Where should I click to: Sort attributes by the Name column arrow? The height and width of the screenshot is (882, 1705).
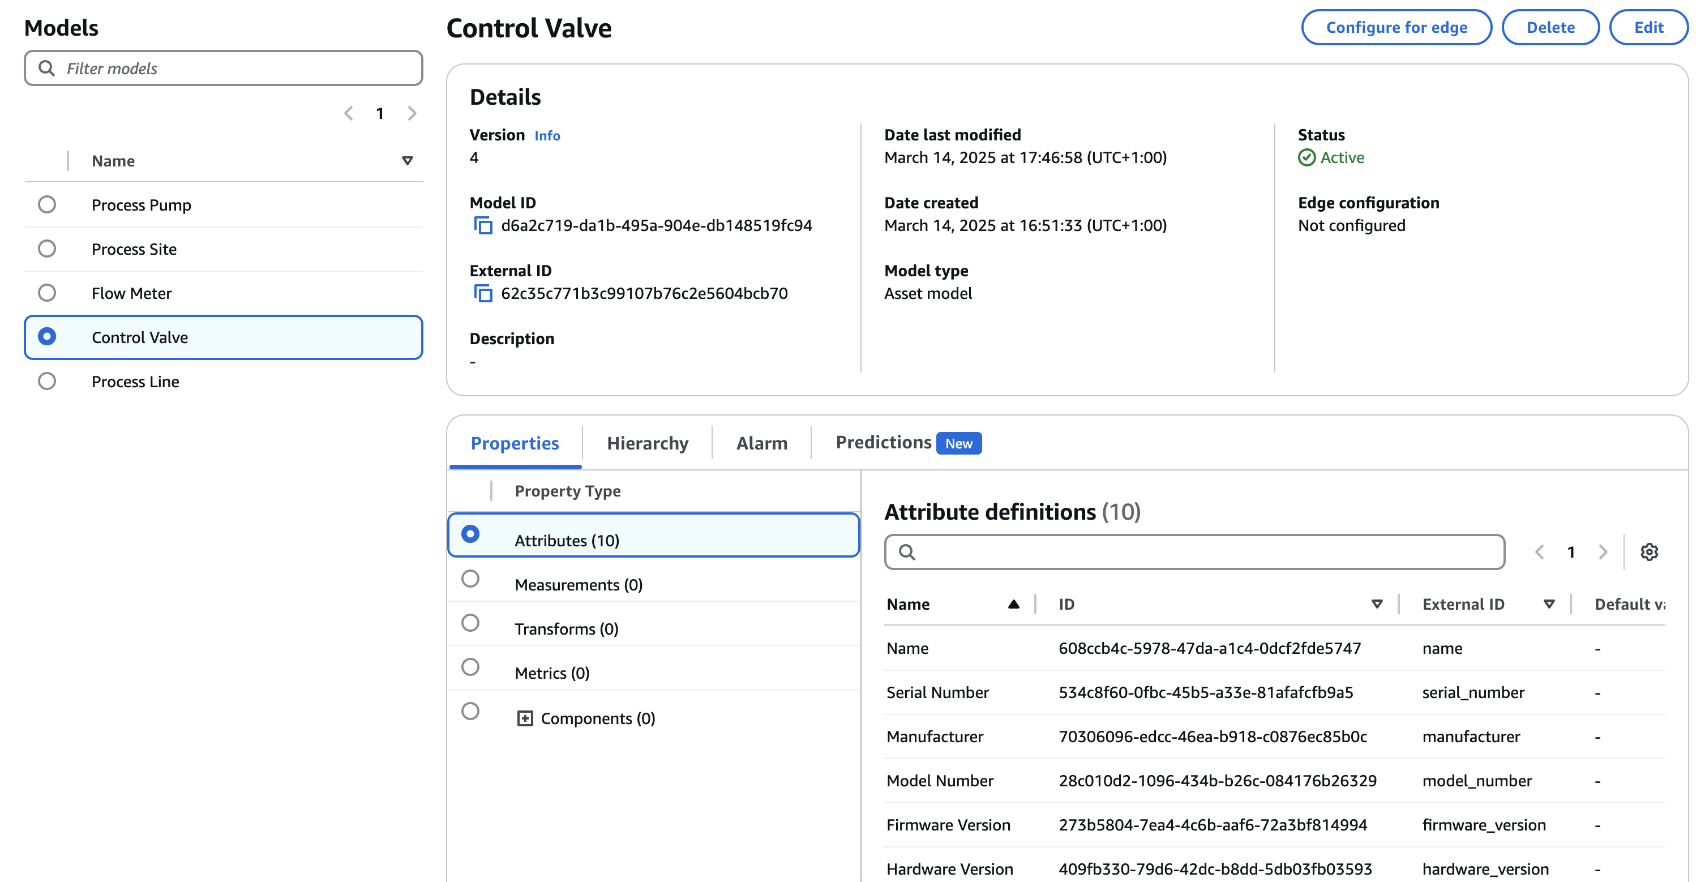pyautogui.click(x=1013, y=604)
